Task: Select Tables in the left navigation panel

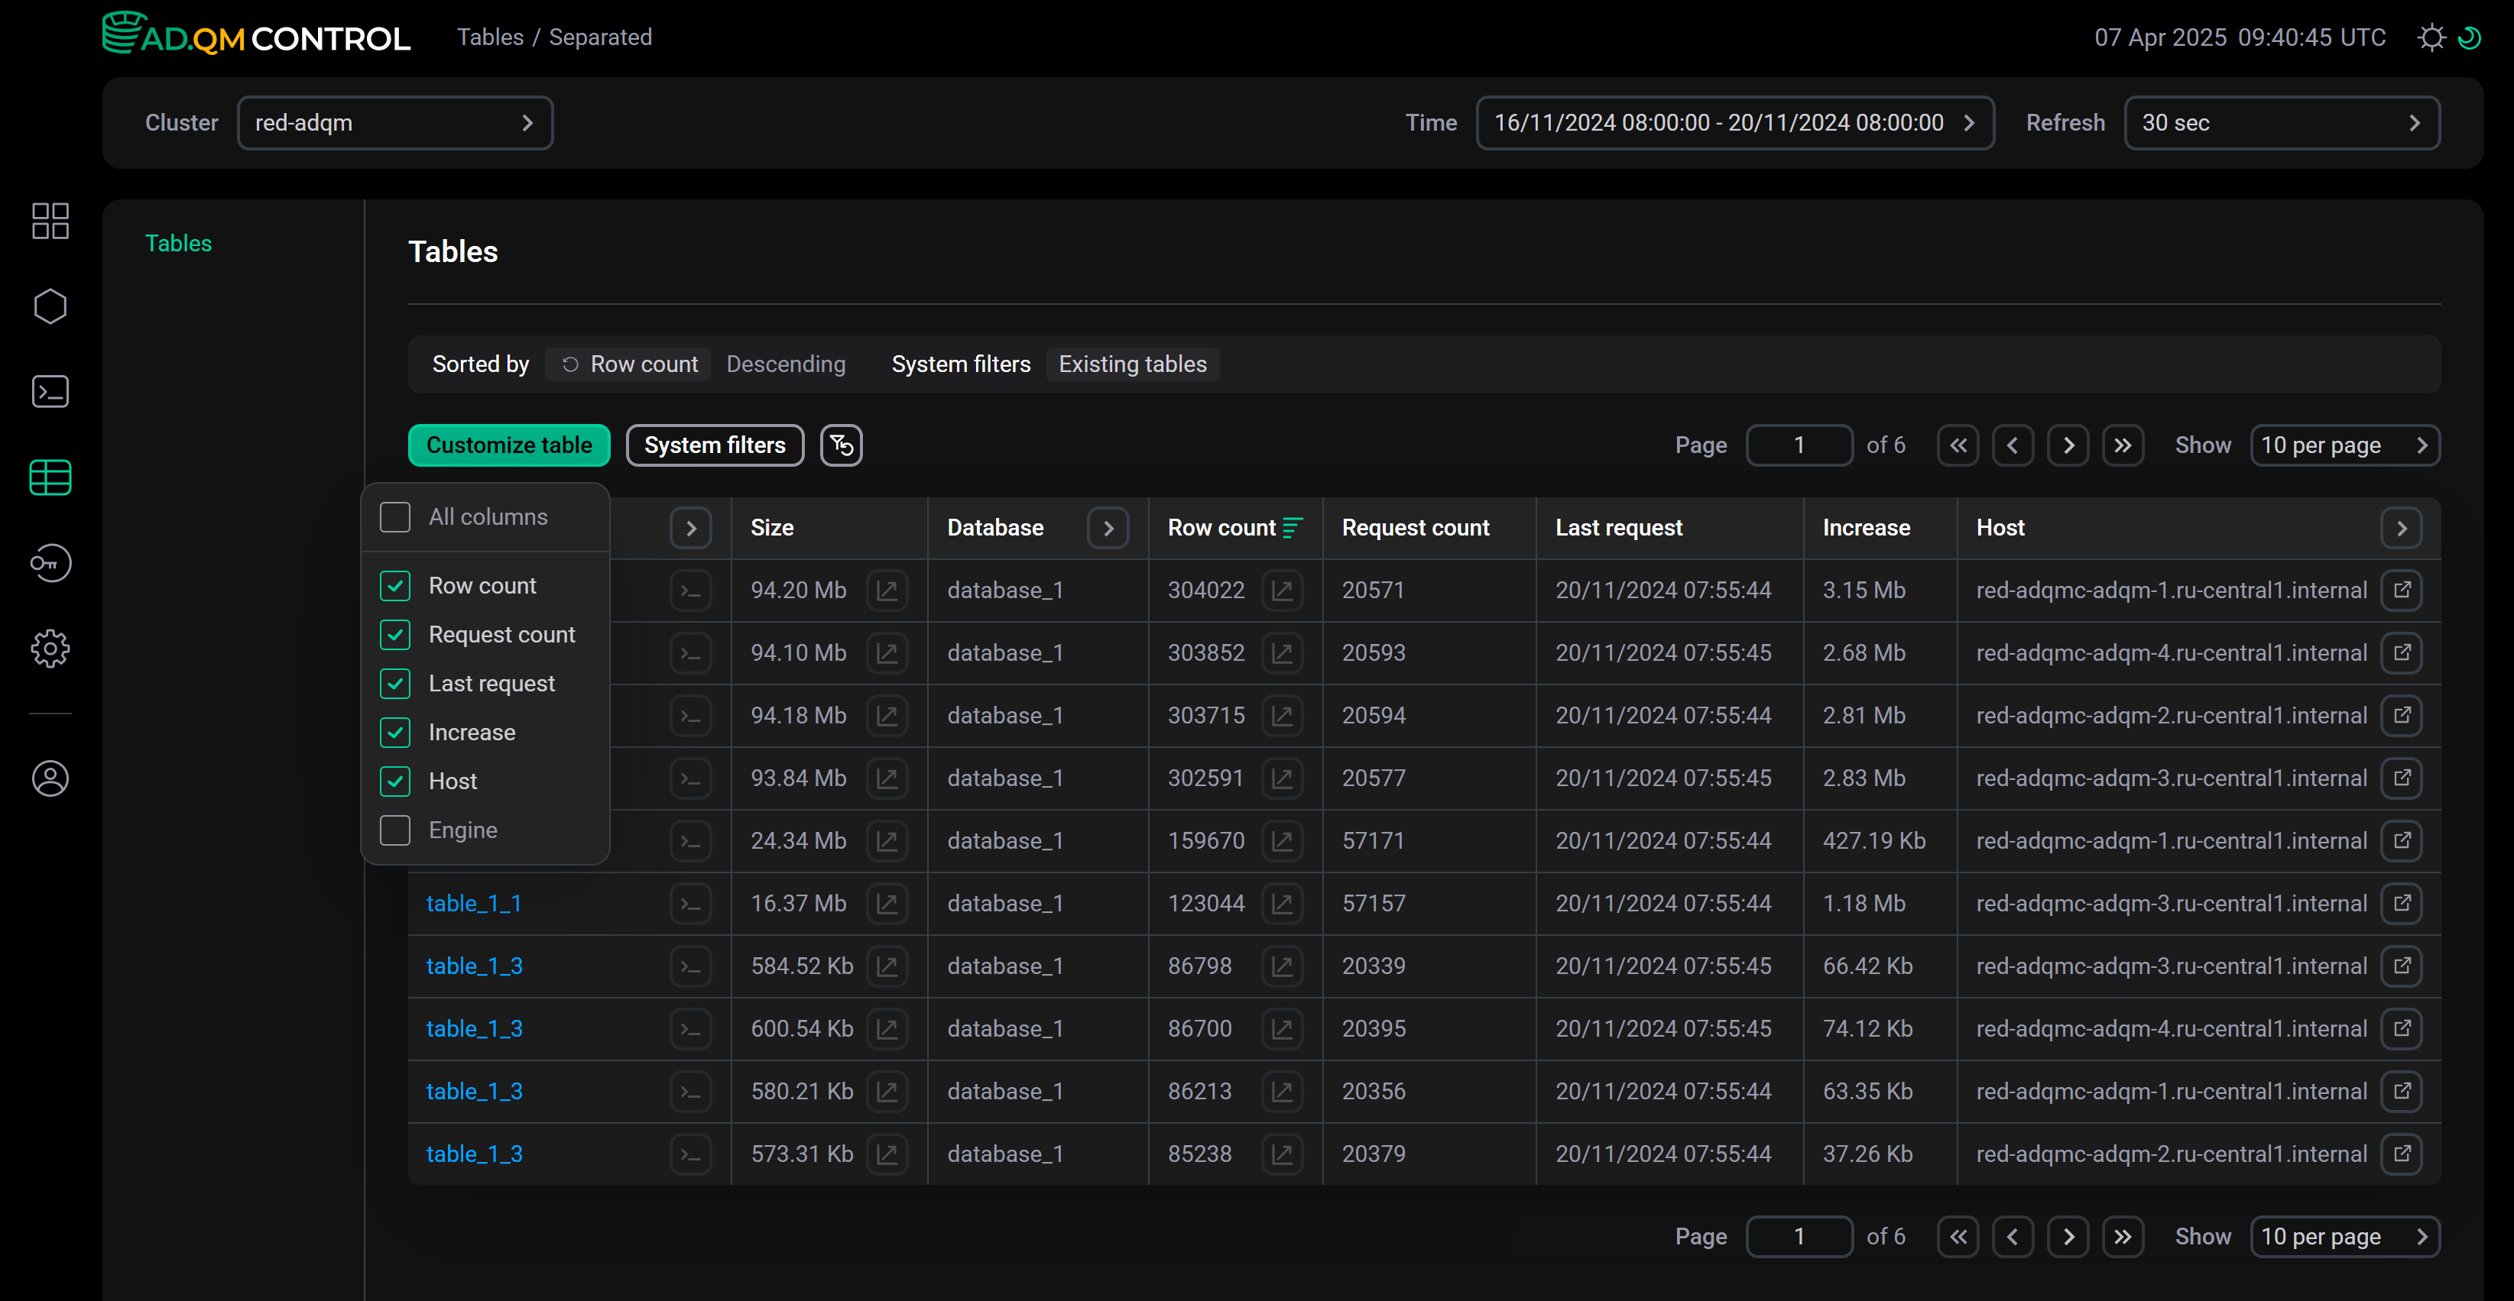Action: (x=177, y=243)
